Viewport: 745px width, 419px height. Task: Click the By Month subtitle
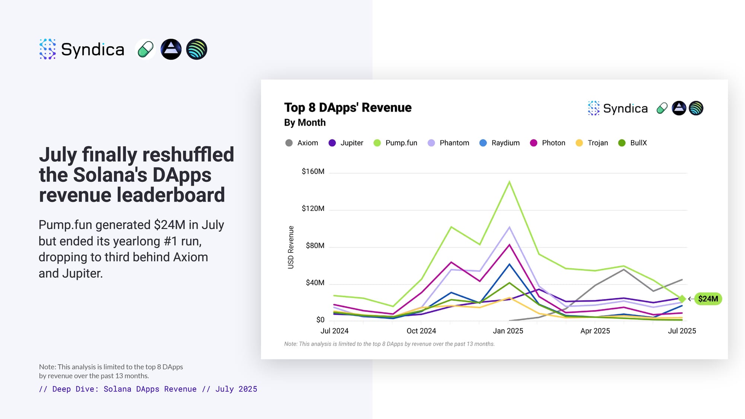305,123
